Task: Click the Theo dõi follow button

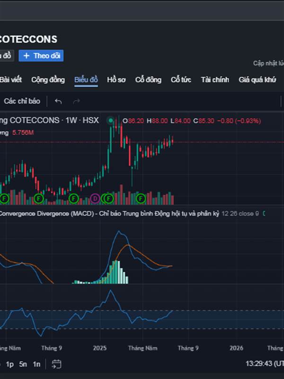Action: (41, 55)
